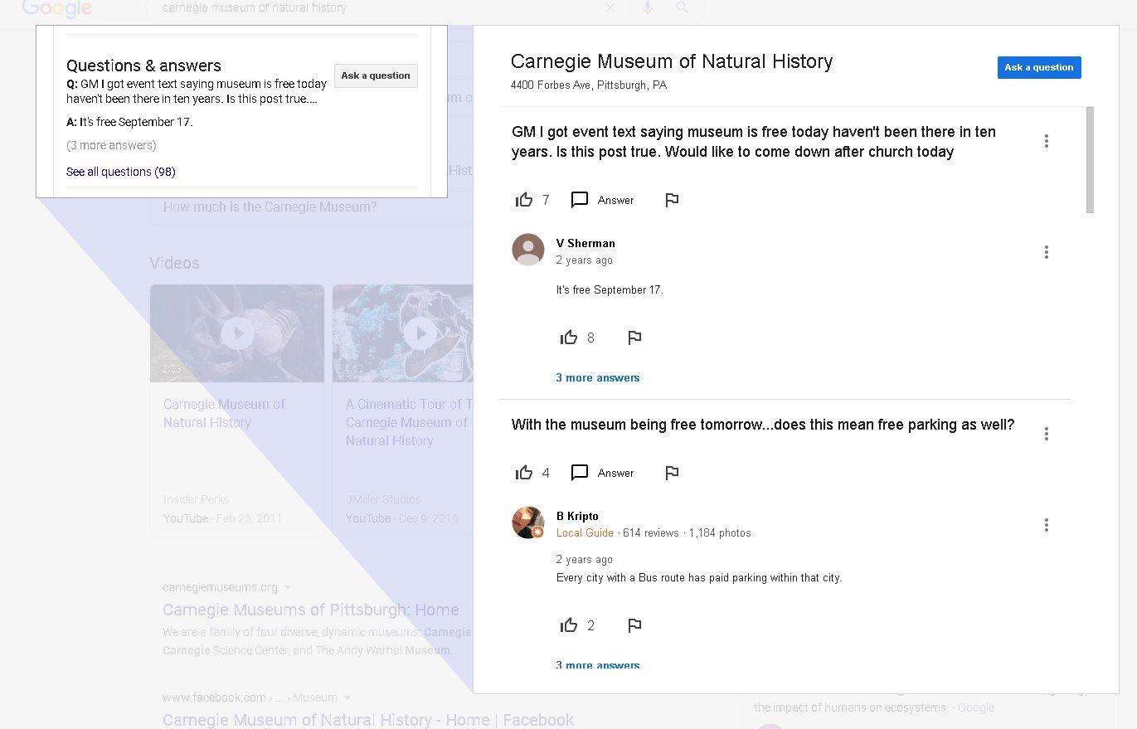The height and width of the screenshot is (729, 1137).
Task: Show 3 more answers under V Sherman's answer
Action: [x=598, y=377]
